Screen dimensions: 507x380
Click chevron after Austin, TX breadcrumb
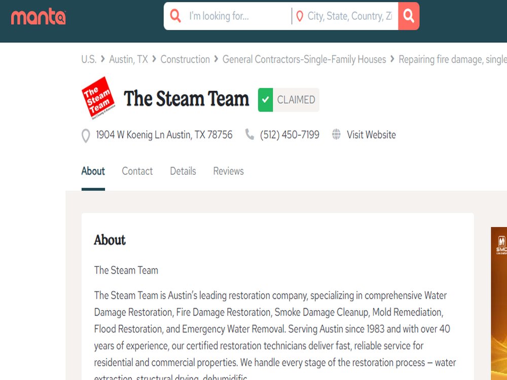(154, 59)
